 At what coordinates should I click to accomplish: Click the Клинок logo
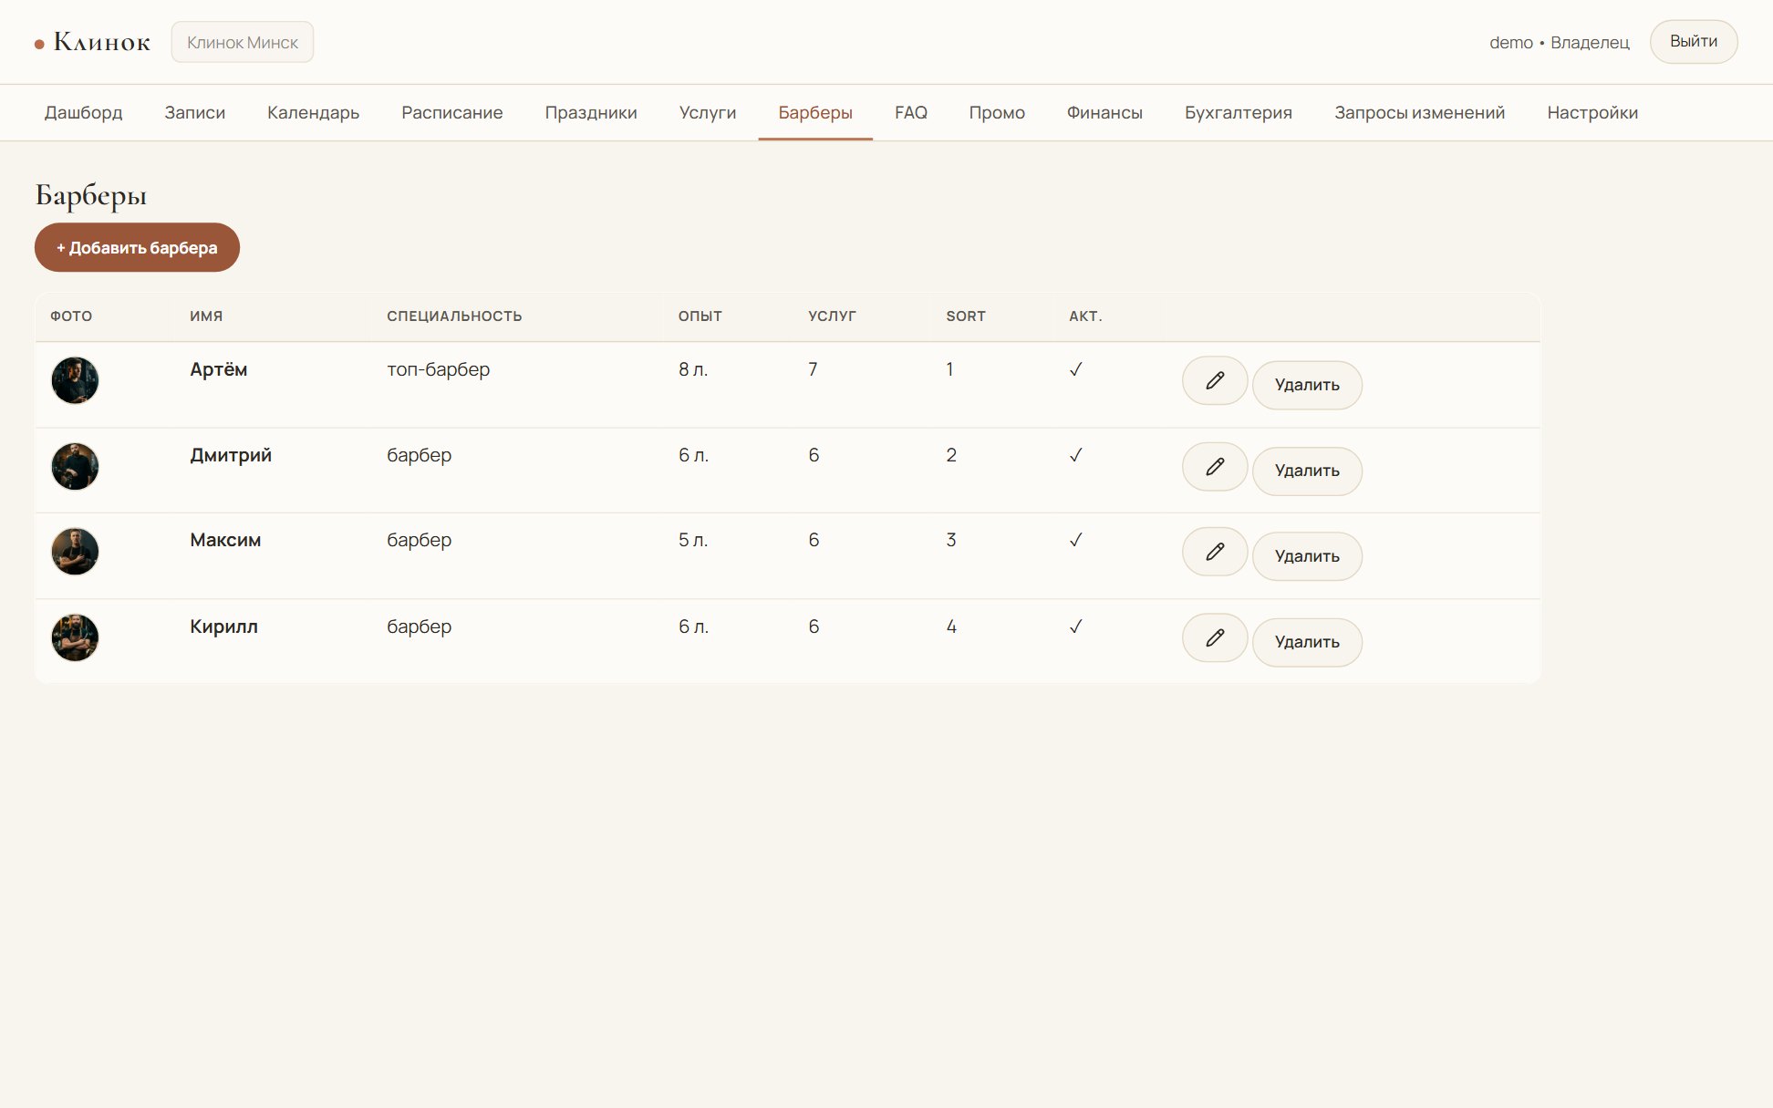click(92, 42)
